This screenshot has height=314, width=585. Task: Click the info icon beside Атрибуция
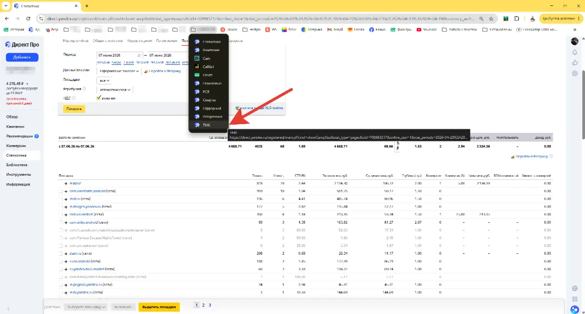84,89
